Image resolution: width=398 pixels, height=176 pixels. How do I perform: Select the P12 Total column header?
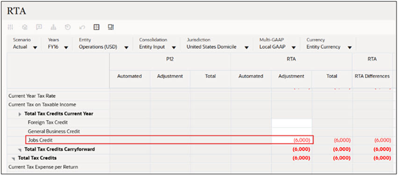pos(210,76)
